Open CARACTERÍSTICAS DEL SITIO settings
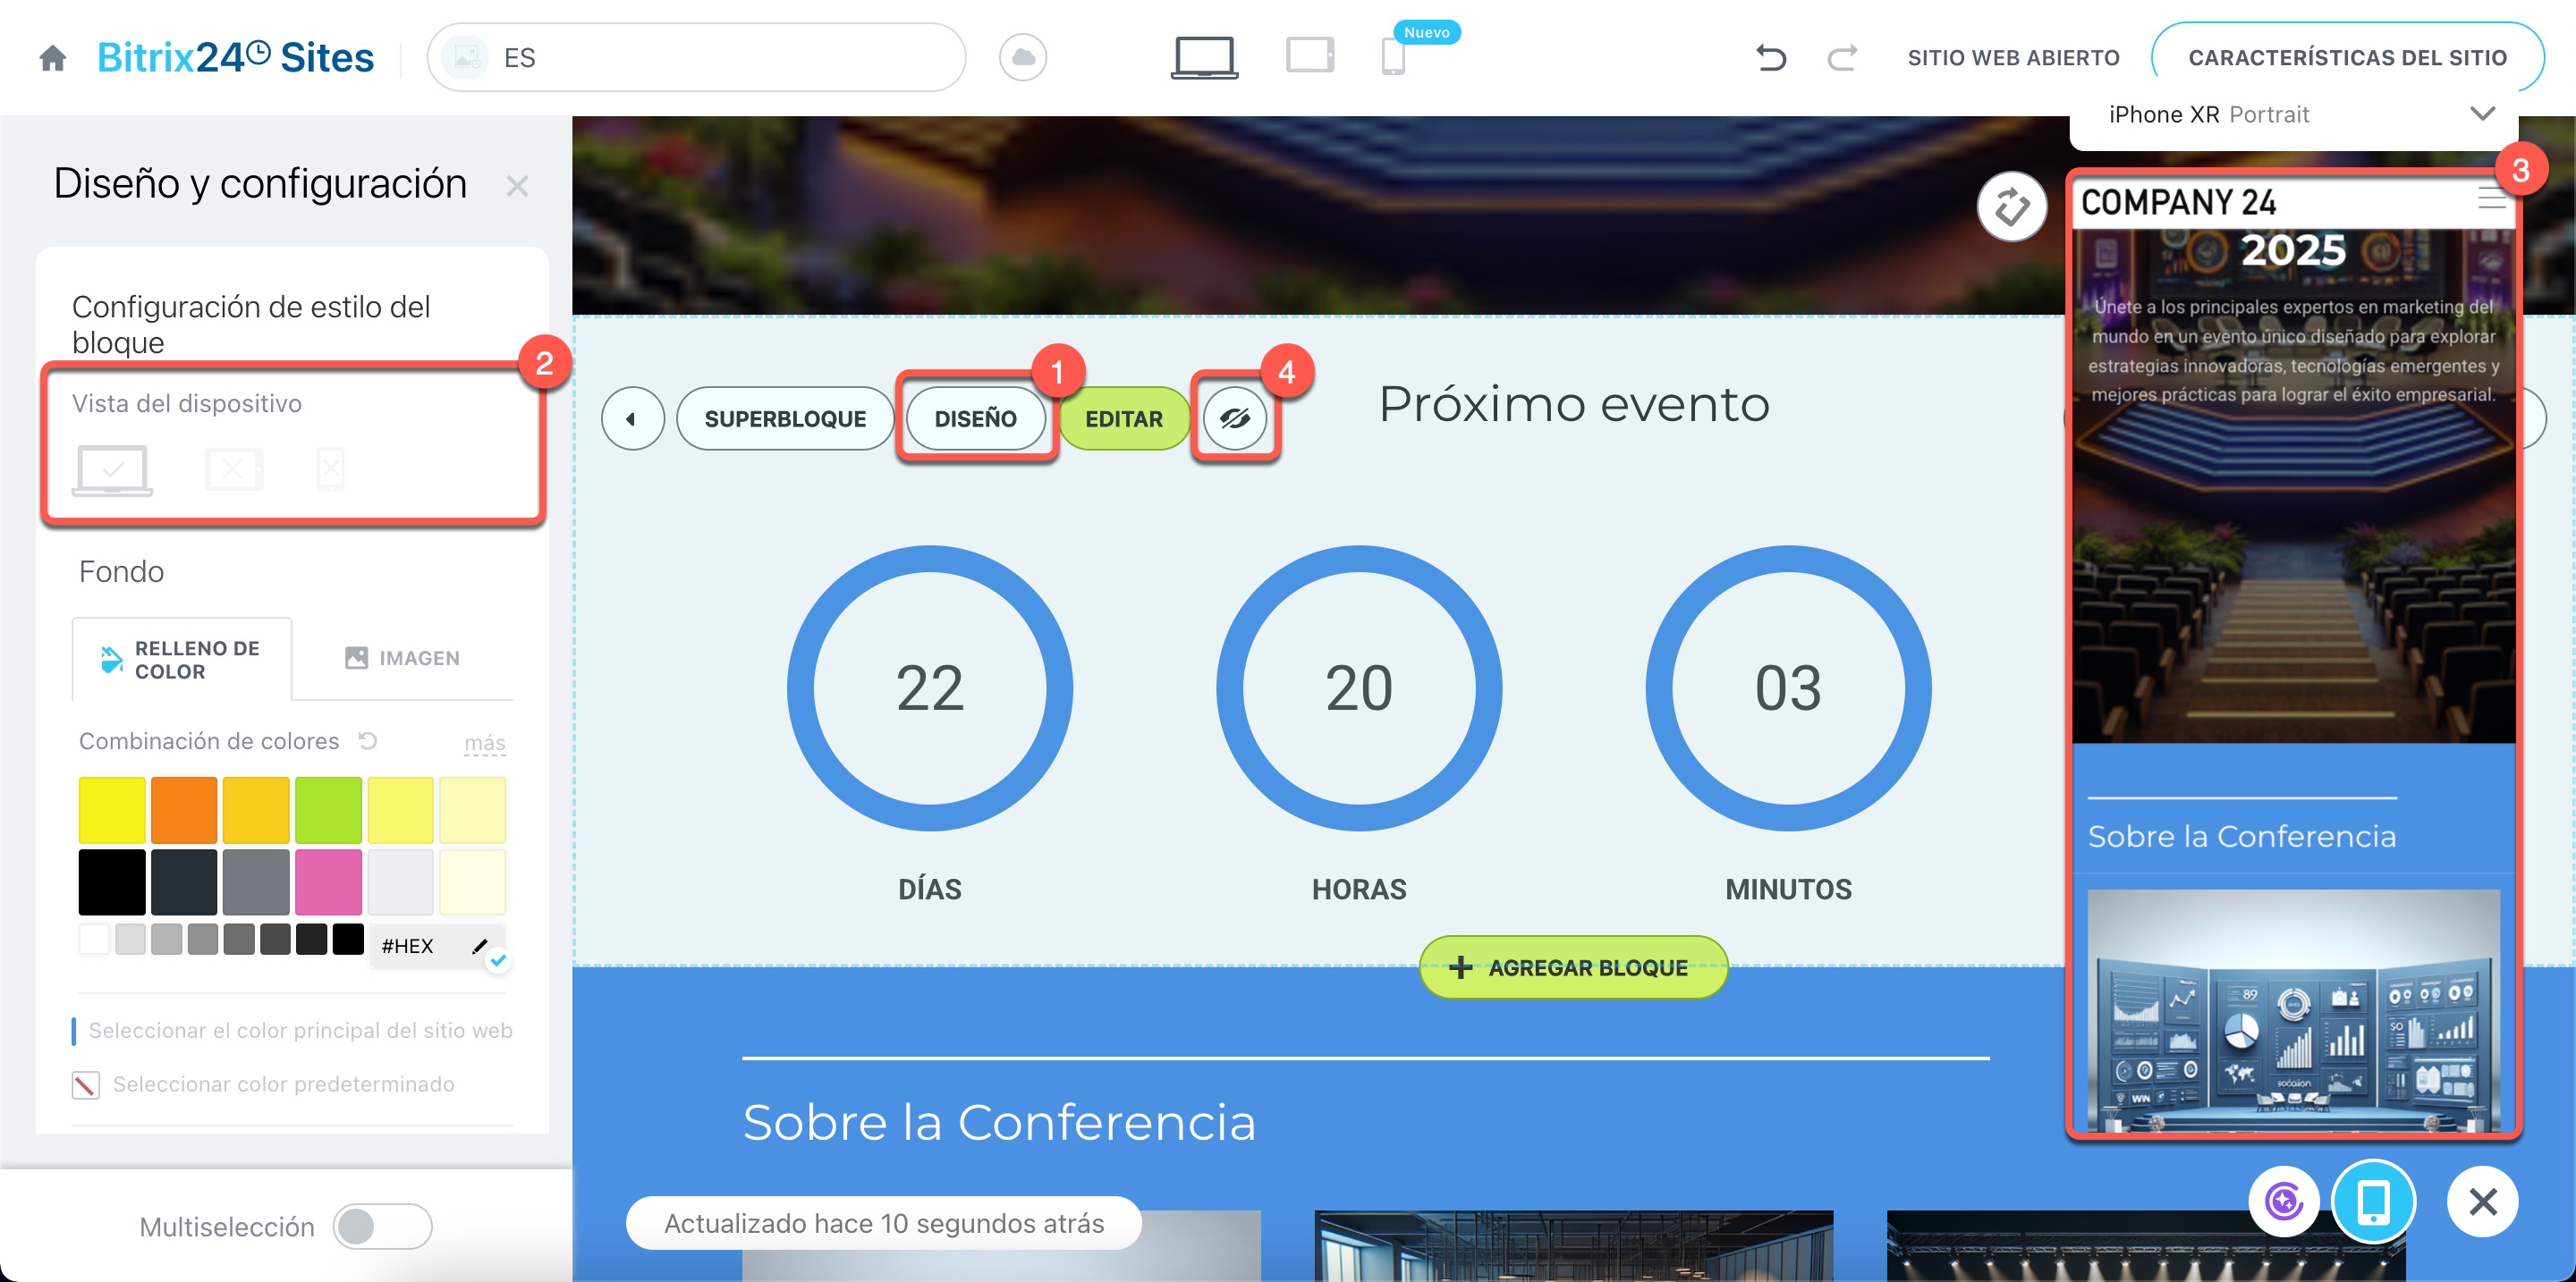The height and width of the screenshot is (1282, 2576). click(2347, 58)
